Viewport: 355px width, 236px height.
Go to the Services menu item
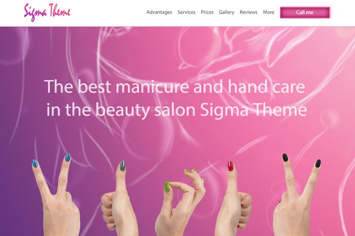[x=186, y=12]
